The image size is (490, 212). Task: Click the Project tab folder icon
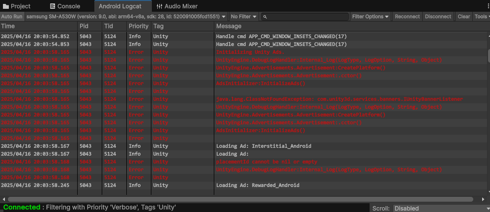[6, 6]
